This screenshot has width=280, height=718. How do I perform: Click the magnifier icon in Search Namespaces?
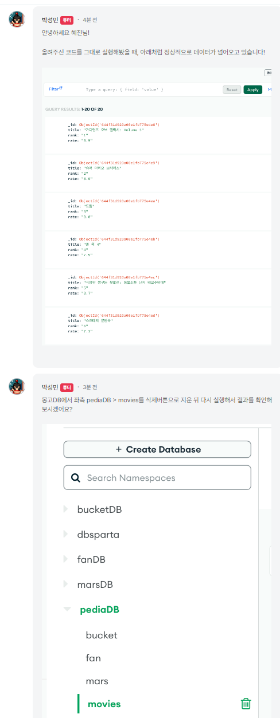point(75,477)
